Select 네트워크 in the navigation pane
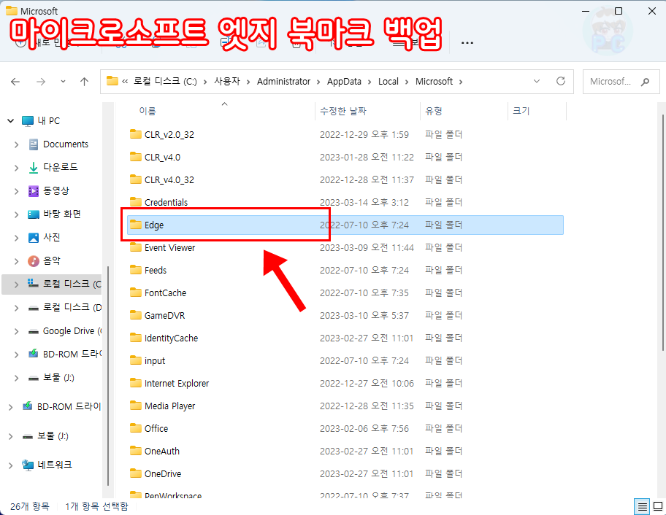The width and height of the screenshot is (666, 515). point(54,465)
